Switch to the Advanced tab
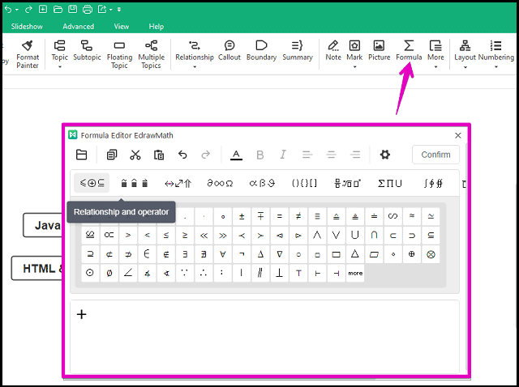This screenshot has width=519, height=387. pos(79,27)
